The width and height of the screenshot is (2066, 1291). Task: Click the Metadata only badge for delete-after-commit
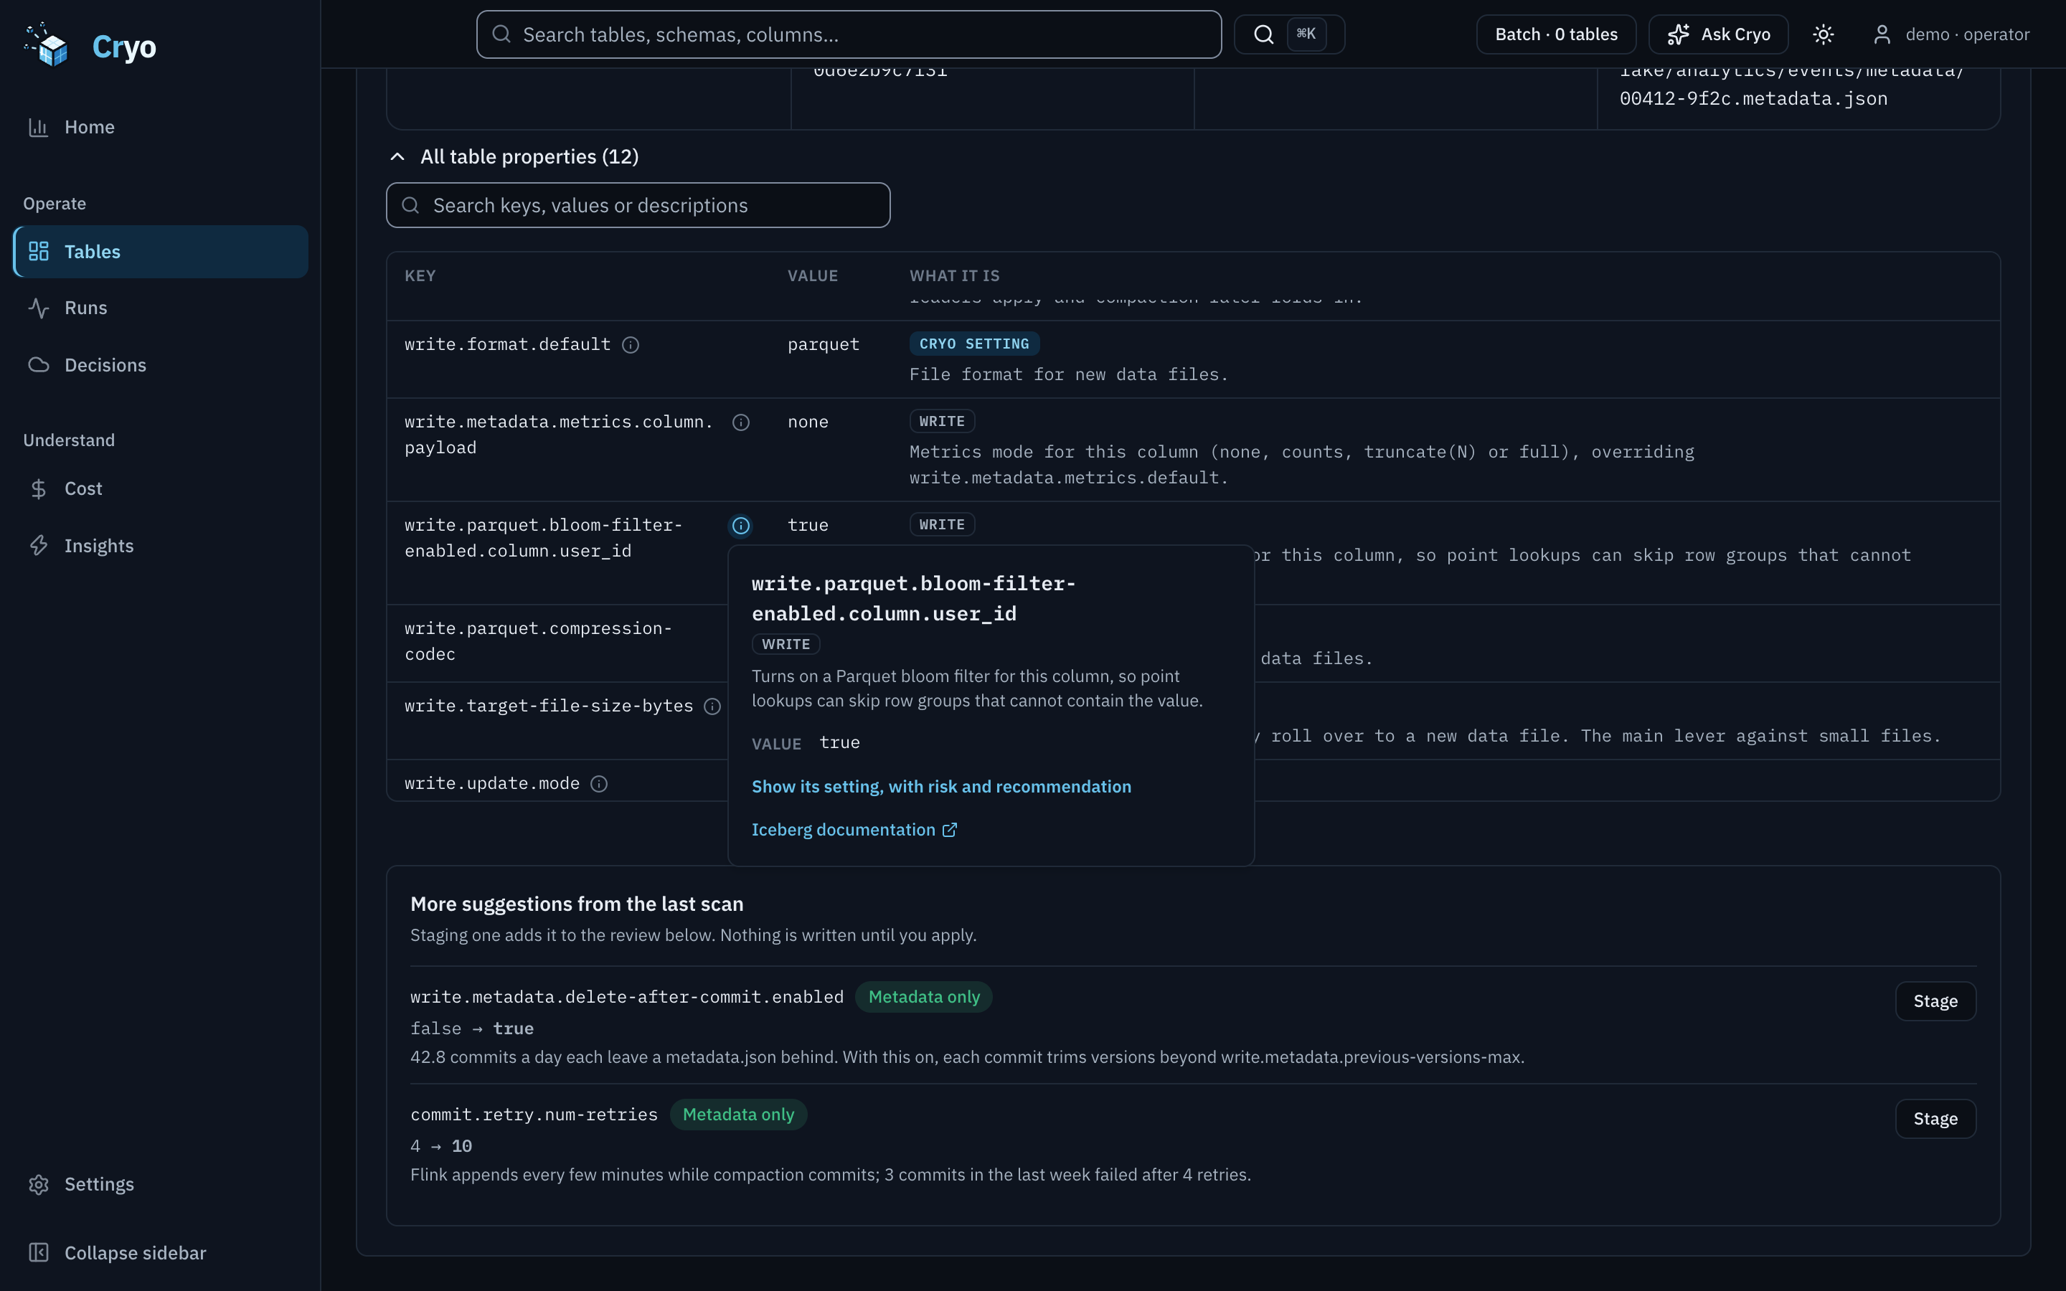924,997
